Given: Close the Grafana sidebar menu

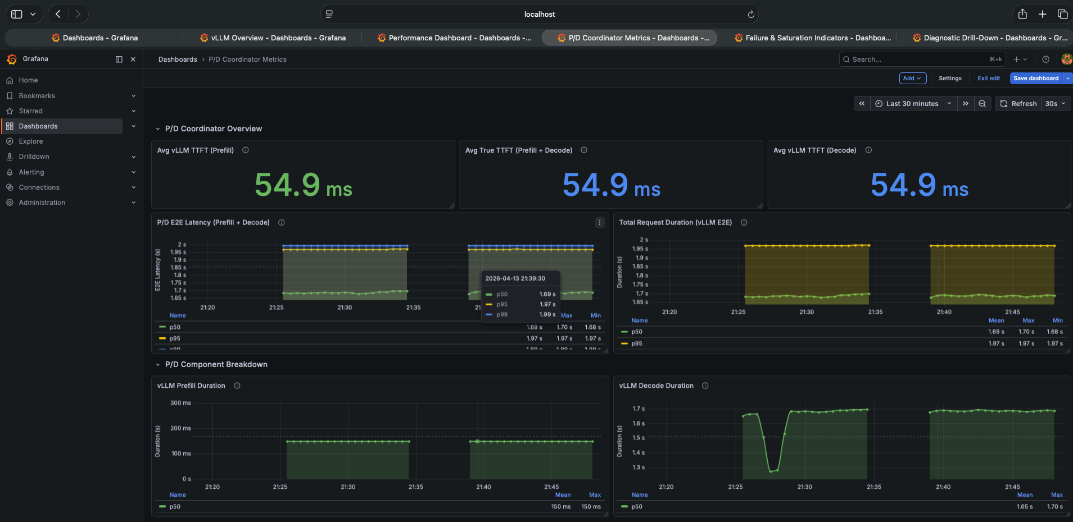Looking at the screenshot, I should 133,59.
